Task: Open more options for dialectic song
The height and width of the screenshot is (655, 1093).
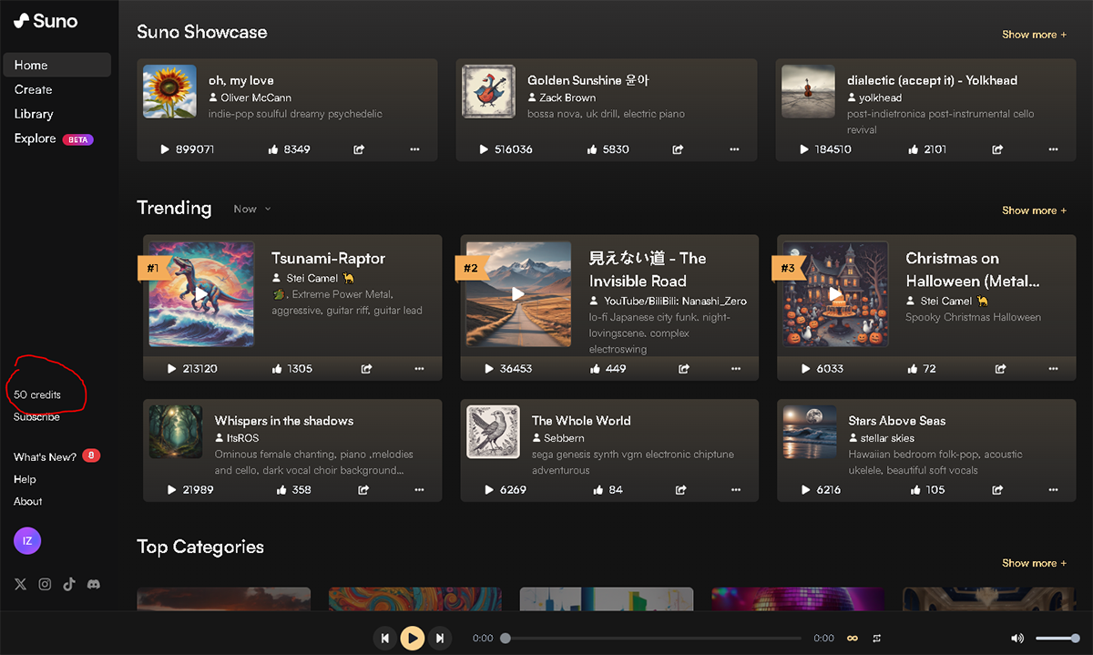Action: click(1053, 149)
